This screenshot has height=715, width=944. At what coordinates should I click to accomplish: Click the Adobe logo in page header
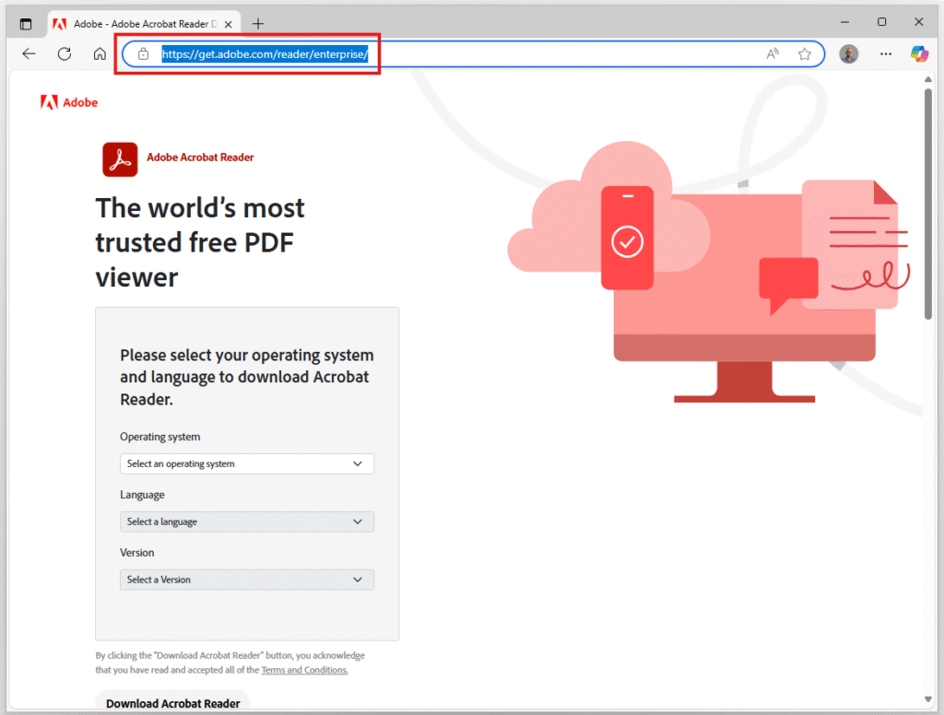pyautogui.click(x=69, y=102)
